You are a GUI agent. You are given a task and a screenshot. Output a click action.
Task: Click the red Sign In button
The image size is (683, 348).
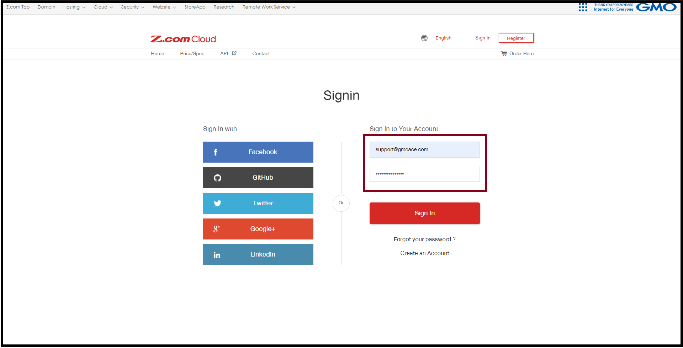[424, 213]
